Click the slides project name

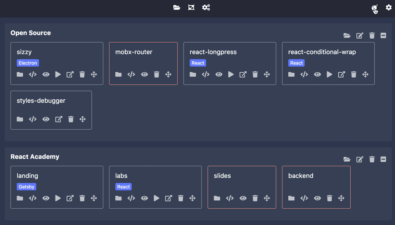coord(222,176)
